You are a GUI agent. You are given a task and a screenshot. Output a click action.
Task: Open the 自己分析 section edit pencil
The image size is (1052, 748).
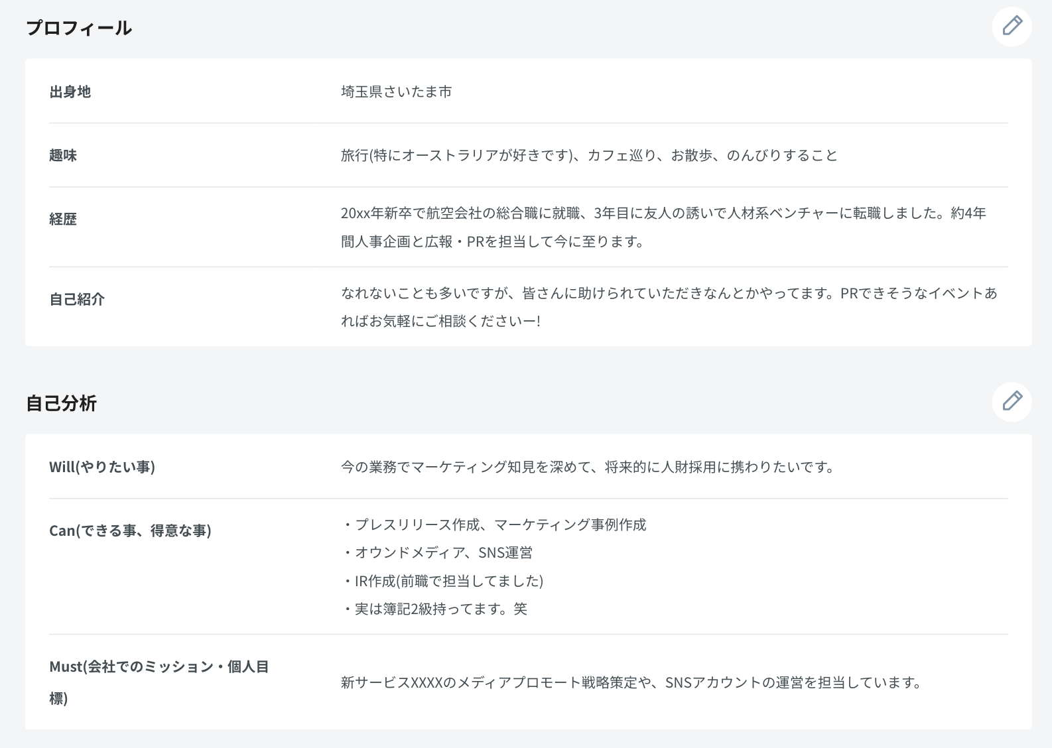(1012, 401)
